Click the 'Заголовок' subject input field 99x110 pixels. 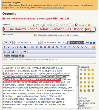tap(59, 35)
